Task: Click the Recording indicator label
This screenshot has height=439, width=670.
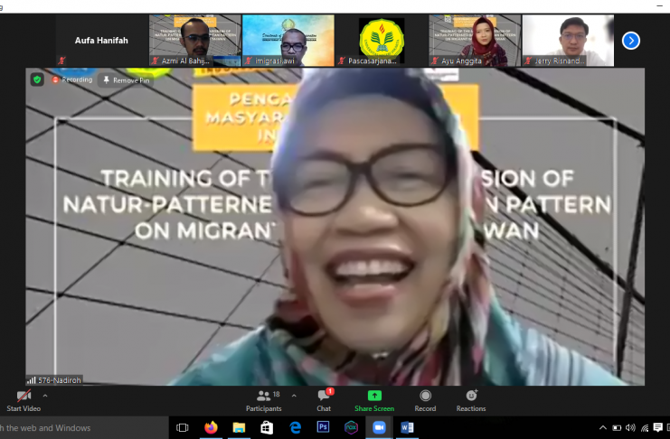Action: [72, 79]
